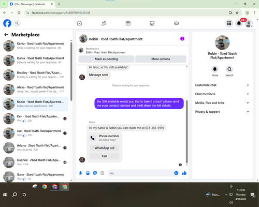Open the account profile menu
Image resolution: width=259 pixels, height=207 pixels.
coord(249,23)
